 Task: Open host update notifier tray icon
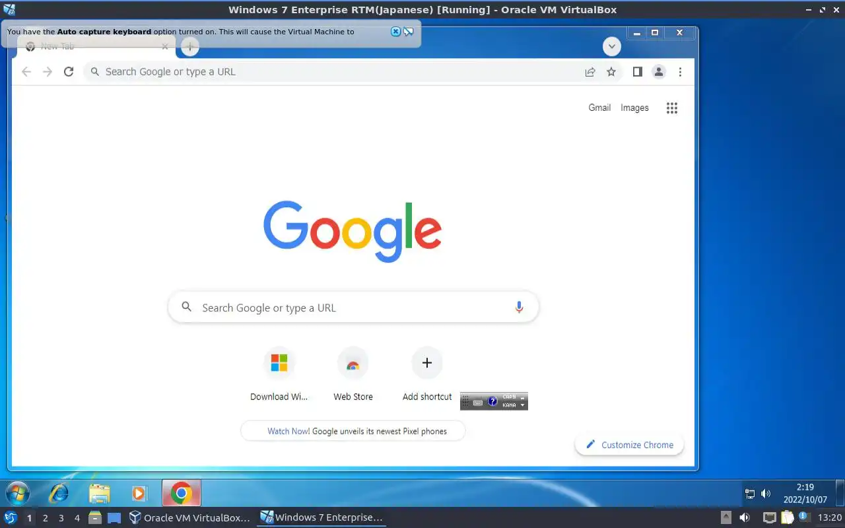pos(803,517)
